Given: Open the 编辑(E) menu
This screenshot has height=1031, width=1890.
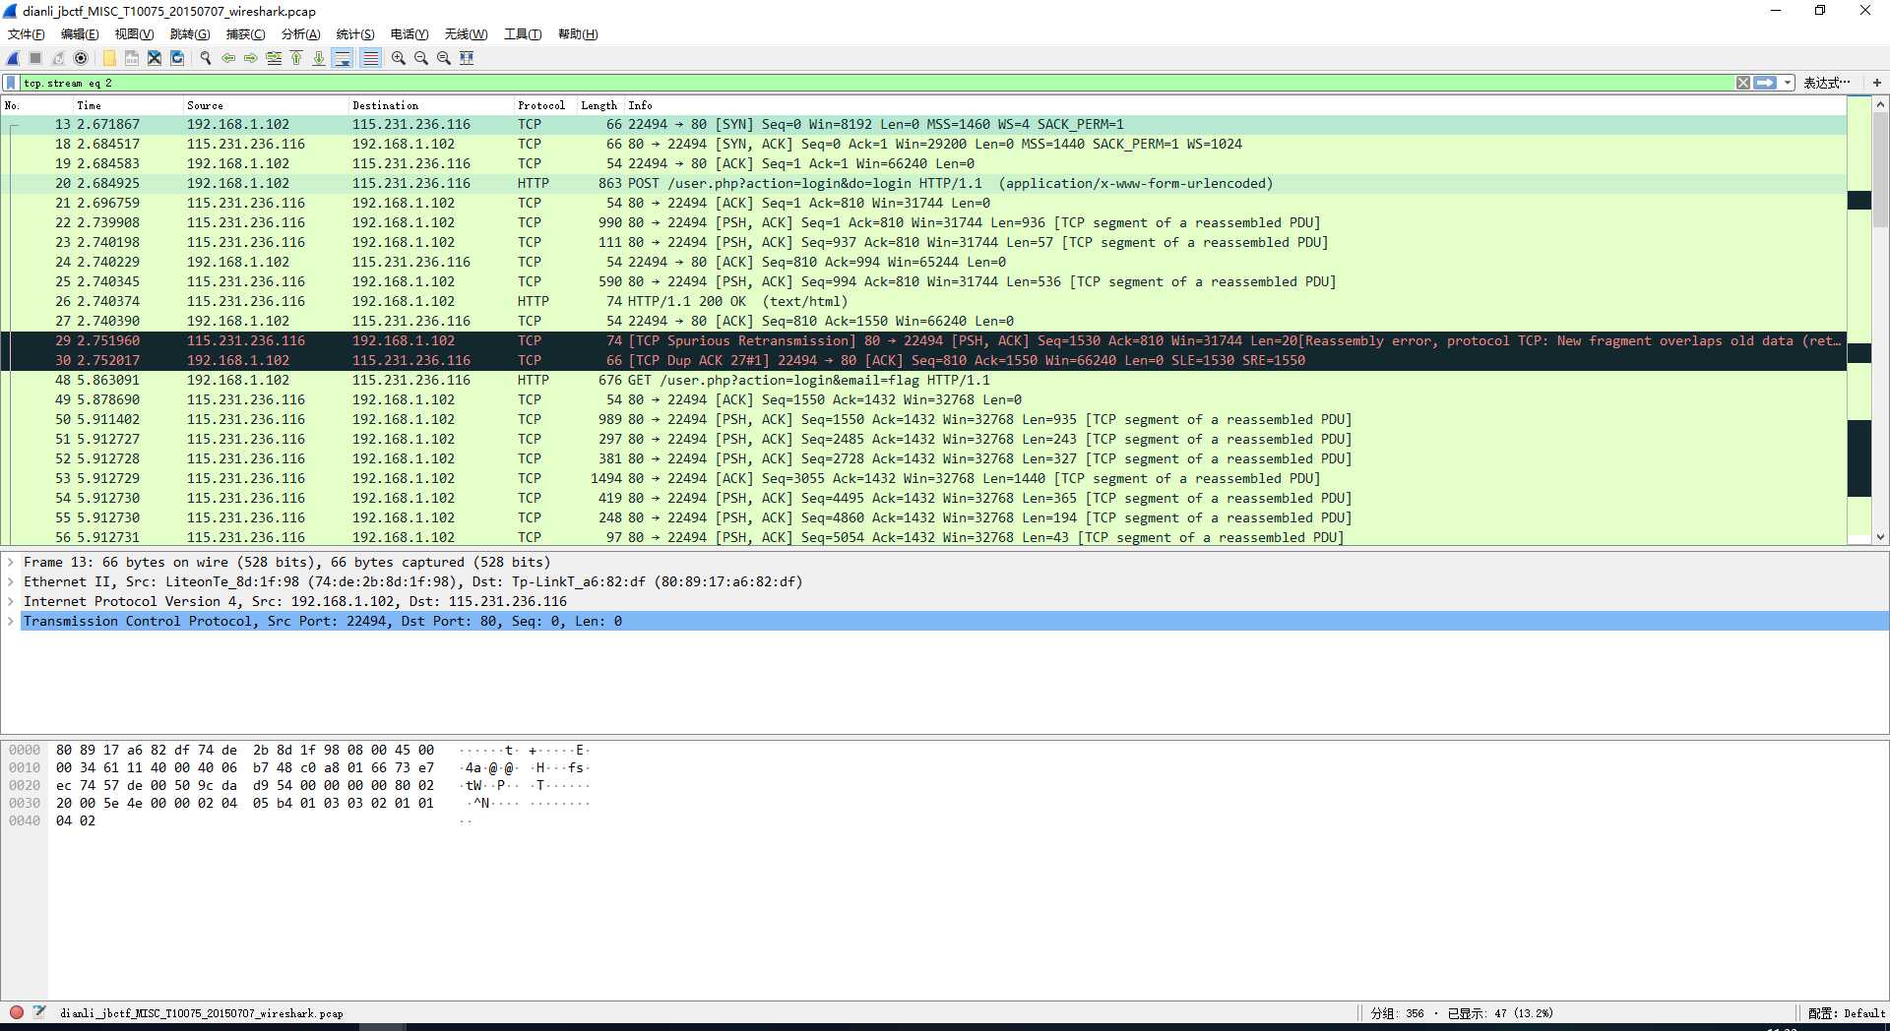Looking at the screenshot, I should tap(80, 34).
